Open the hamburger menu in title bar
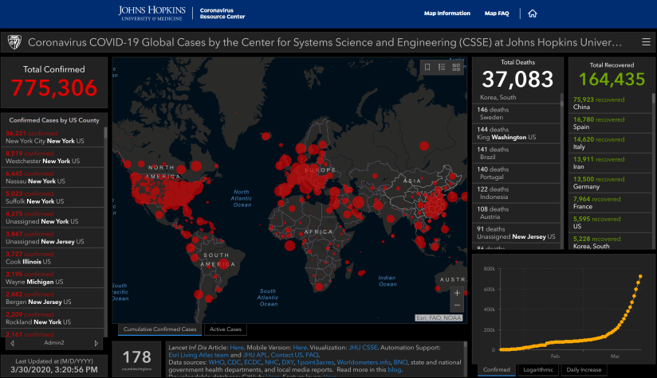The height and width of the screenshot is (378, 657). [x=645, y=42]
